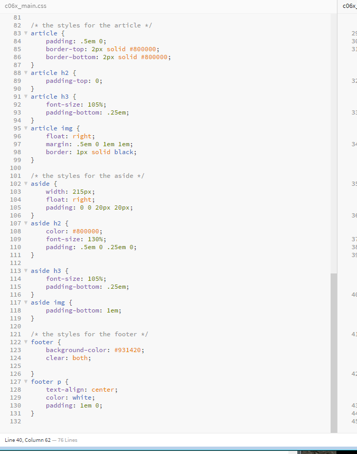Collapse the article h2 rule fold arrow
357x454 pixels.
coord(26,73)
